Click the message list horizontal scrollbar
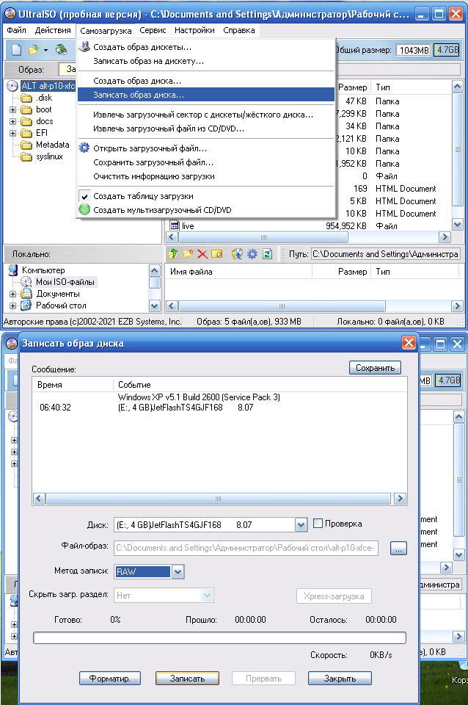 219,498
